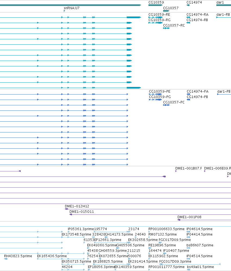Click the DME1-001B07.F label
Screen dimensions: 231x271
point(189,168)
